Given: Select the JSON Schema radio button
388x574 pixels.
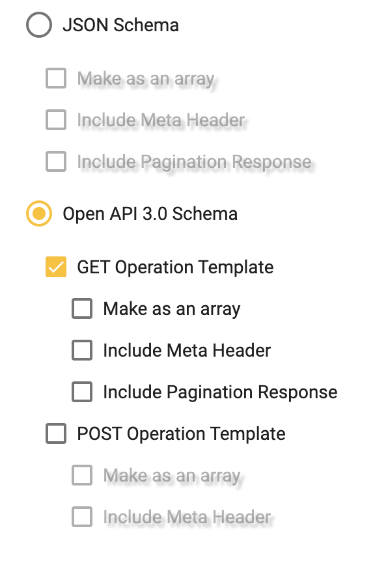Looking at the screenshot, I should click(38, 25).
